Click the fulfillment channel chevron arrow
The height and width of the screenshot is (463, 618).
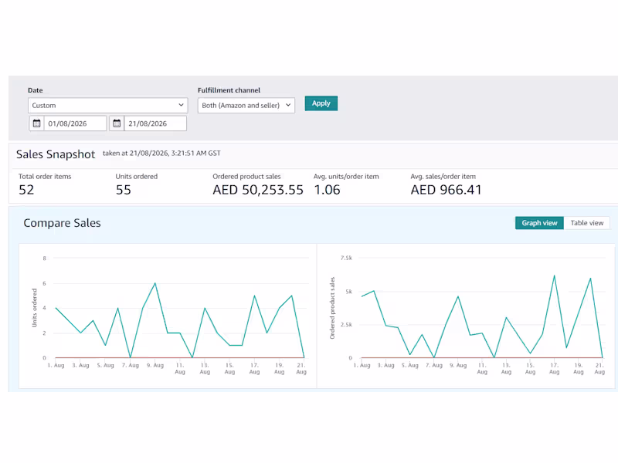(288, 105)
